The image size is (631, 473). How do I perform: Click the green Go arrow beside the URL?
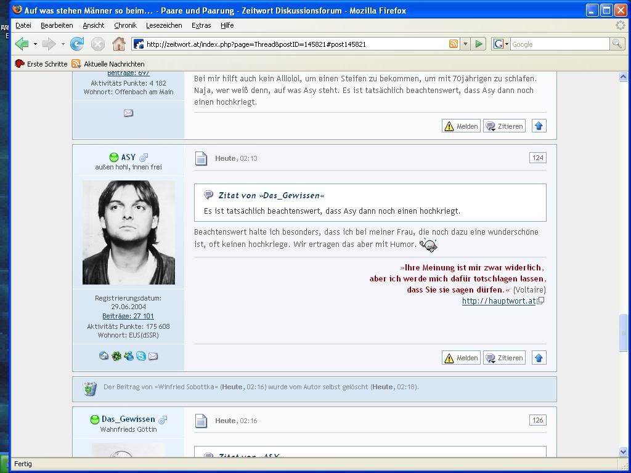click(x=478, y=44)
